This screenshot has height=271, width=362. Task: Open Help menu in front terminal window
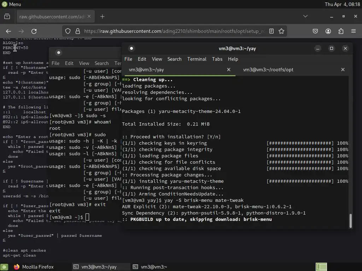[x=233, y=59]
